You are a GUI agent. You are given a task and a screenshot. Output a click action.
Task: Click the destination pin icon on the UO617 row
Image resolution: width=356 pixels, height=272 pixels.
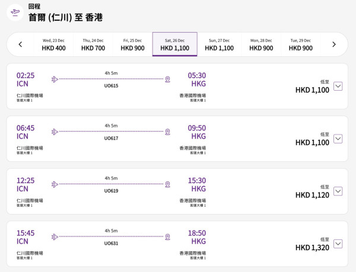167,132
